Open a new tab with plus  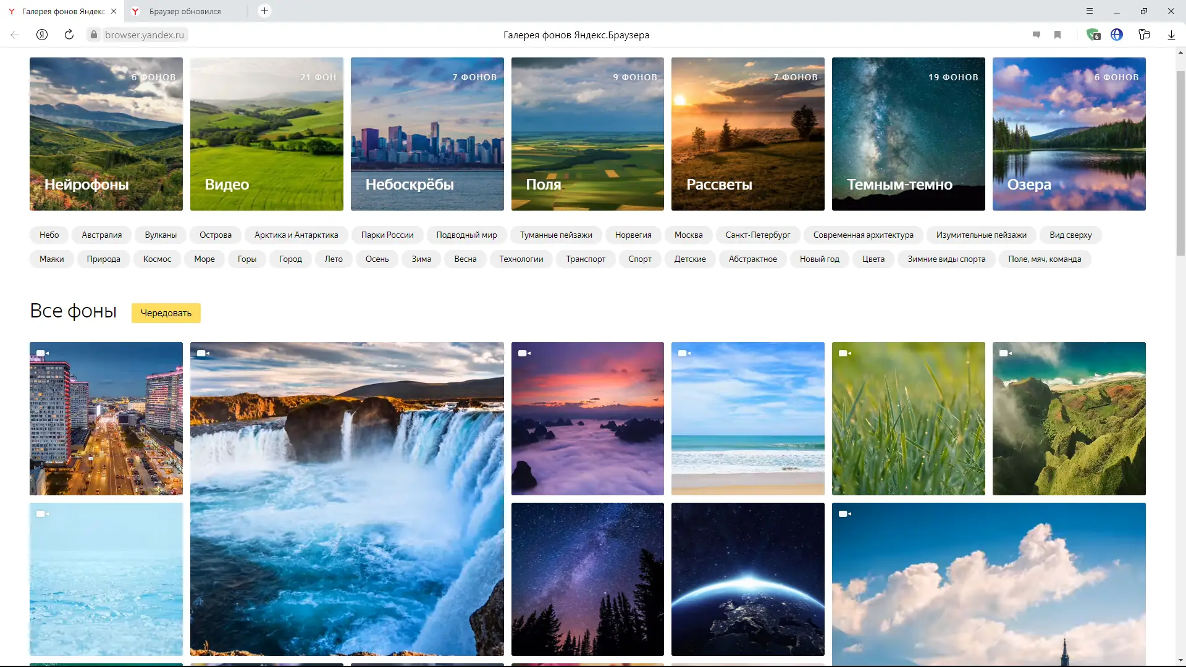(x=264, y=11)
